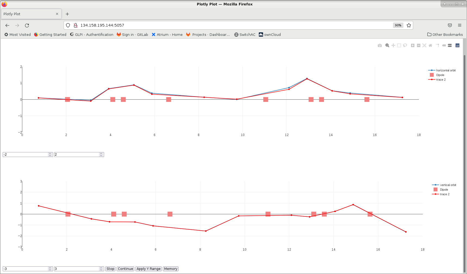This screenshot has width=467, height=274.
Task: Select the Zoom tool in modebar
Action: coord(387,45)
